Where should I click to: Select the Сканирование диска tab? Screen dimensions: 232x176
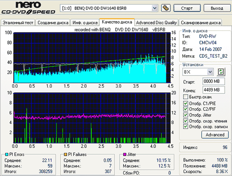click(x=201, y=22)
